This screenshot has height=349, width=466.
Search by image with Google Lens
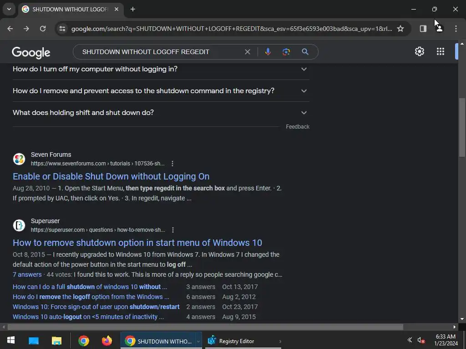tap(286, 52)
